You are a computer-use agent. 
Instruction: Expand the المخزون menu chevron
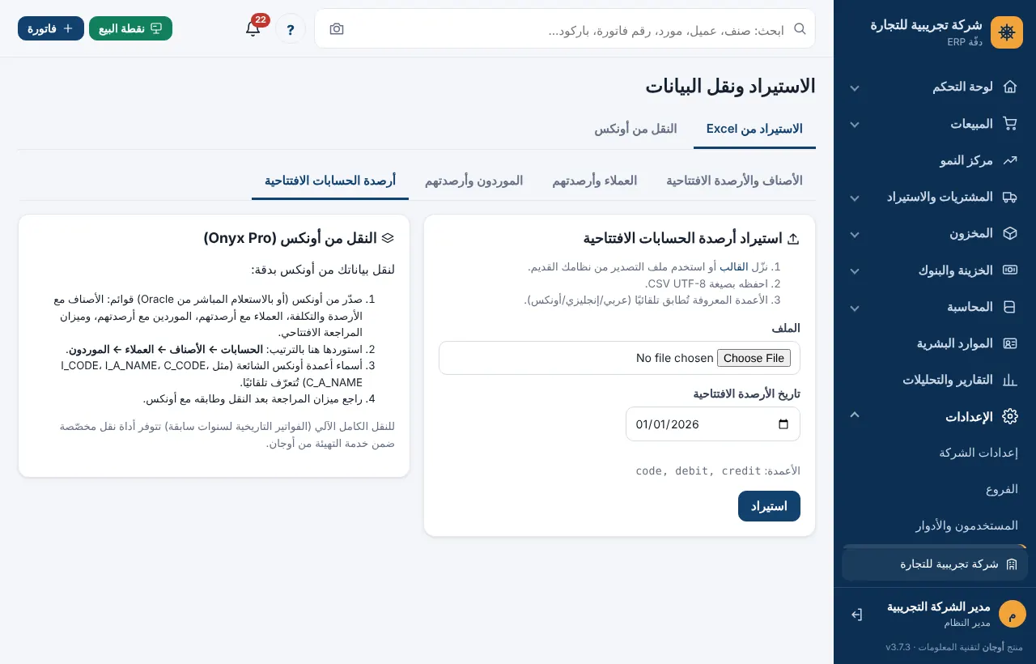(x=855, y=234)
